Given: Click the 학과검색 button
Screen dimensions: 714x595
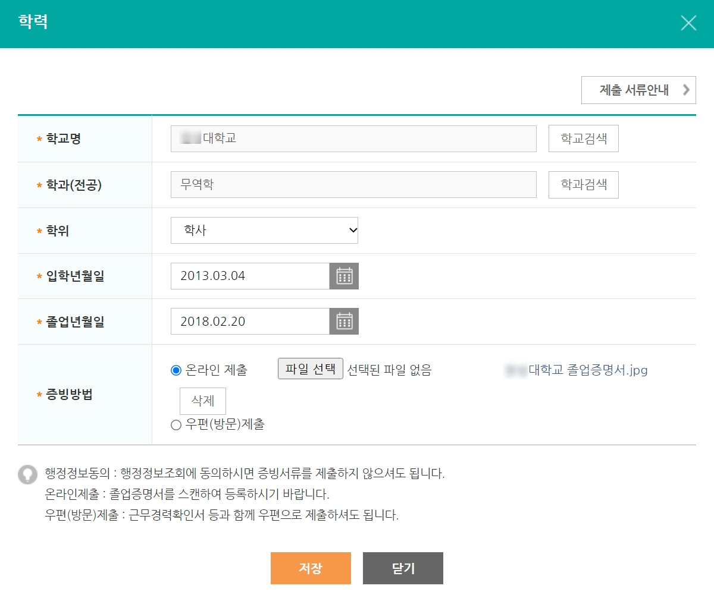Looking at the screenshot, I should point(584,185).
